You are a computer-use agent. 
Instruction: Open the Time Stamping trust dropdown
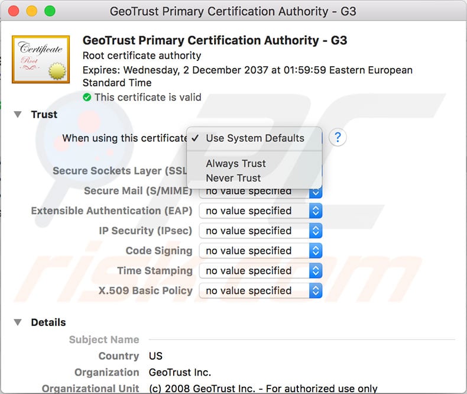tap(261, 271)
